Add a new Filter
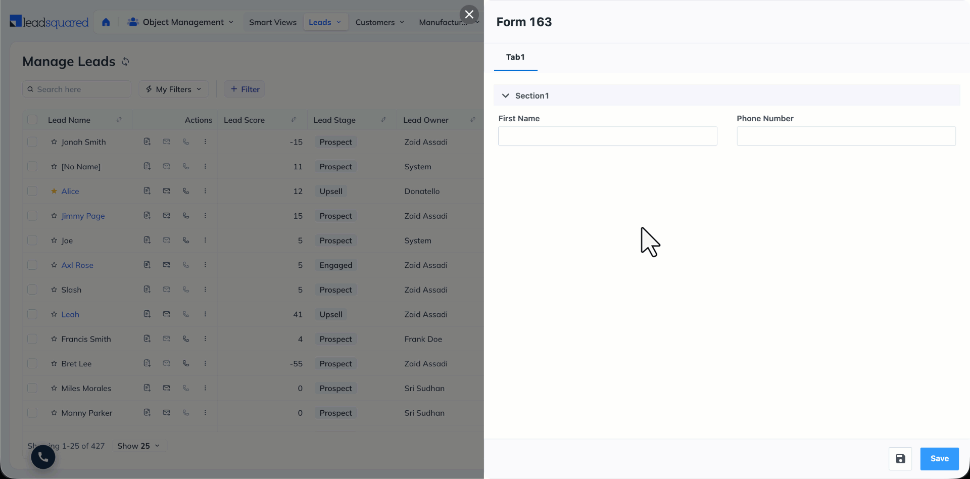This screenshot has width=970, height=479. (x=245, y=89)
